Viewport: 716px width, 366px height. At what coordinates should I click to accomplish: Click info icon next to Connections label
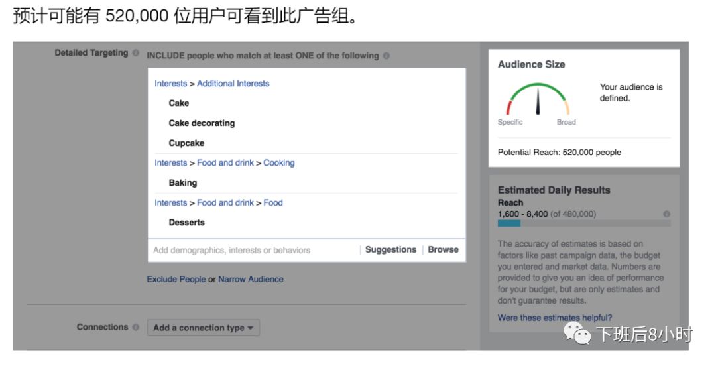point(136,327)
